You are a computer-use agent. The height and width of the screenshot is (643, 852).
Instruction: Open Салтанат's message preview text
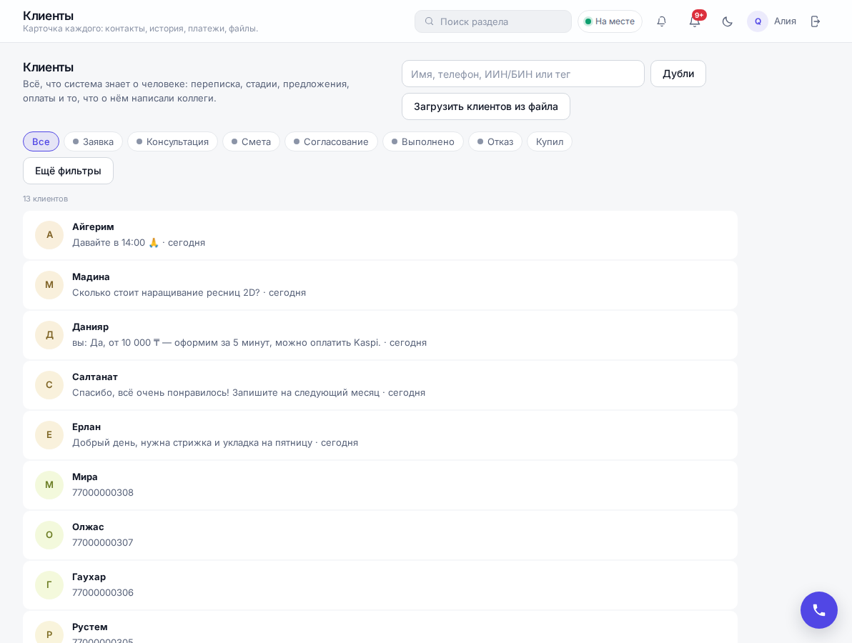tap(248, 393)
